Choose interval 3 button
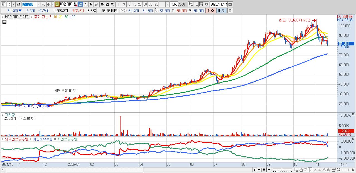The image size is (356, 173). (124, 4)
